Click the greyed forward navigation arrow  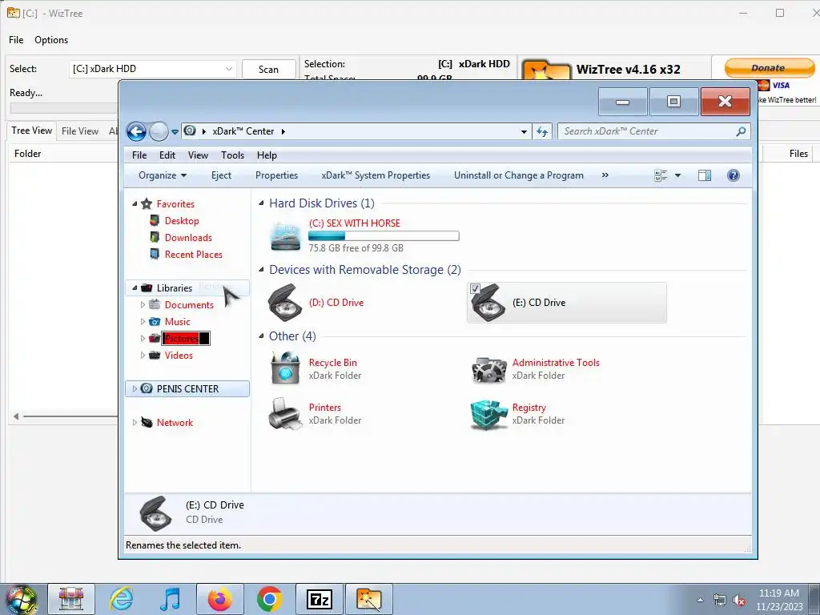pos(159,131)
